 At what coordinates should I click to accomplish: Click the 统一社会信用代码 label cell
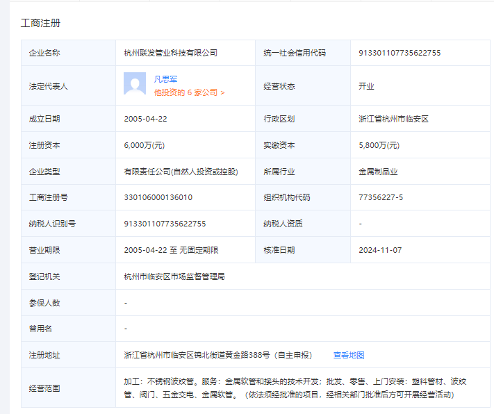[303, 53]
